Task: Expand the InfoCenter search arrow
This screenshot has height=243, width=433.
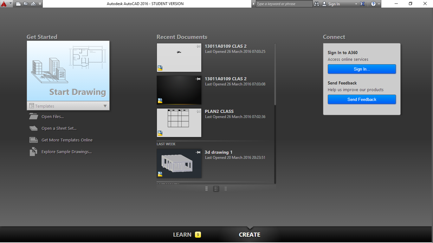Action: click(254, 4)
